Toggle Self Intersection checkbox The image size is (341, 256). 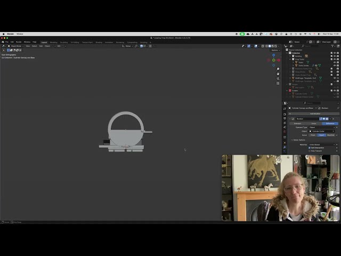point(310,148)
